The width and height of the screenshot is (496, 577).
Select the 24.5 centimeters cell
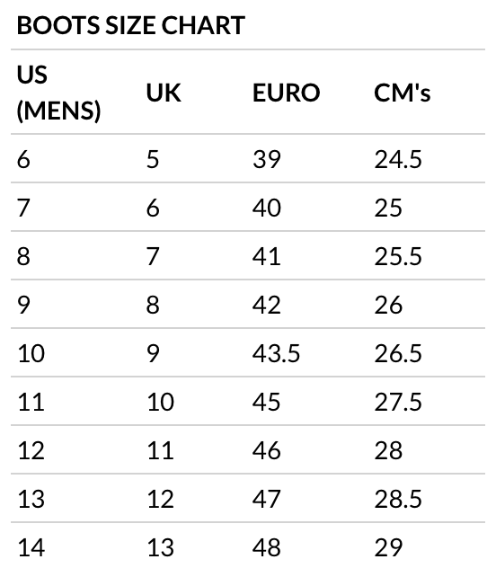[398, 159]
